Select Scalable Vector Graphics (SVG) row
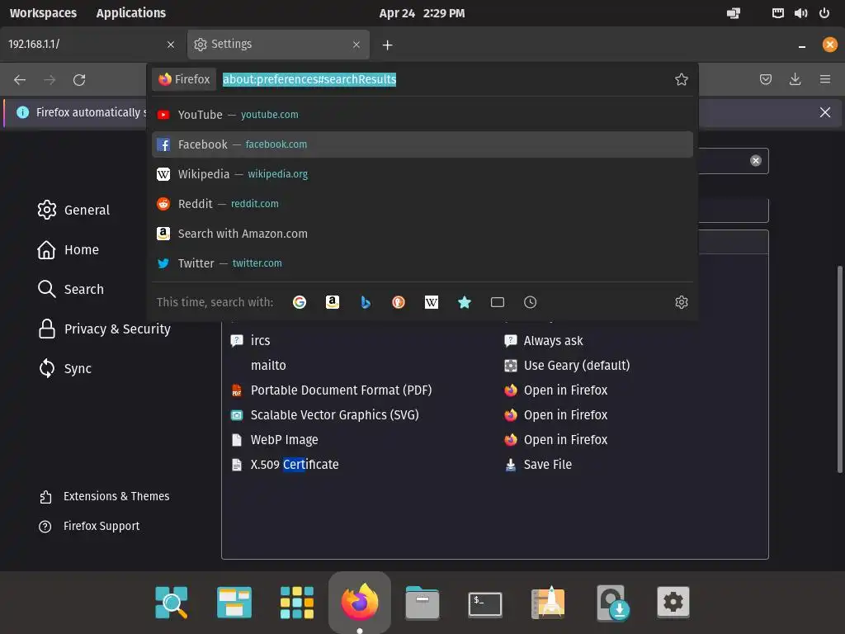This screenshot has height=634, width=845. tap(495, 415)
